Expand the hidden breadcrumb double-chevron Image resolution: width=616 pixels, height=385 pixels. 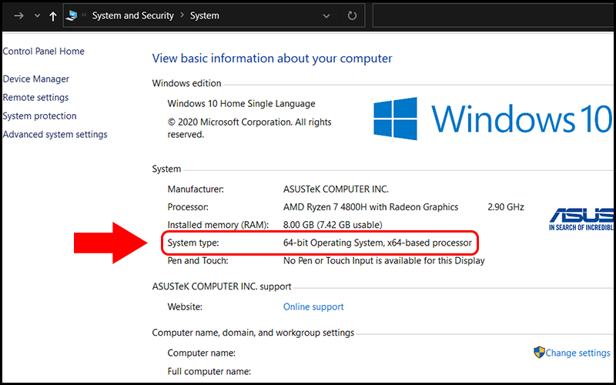point(84,15)
